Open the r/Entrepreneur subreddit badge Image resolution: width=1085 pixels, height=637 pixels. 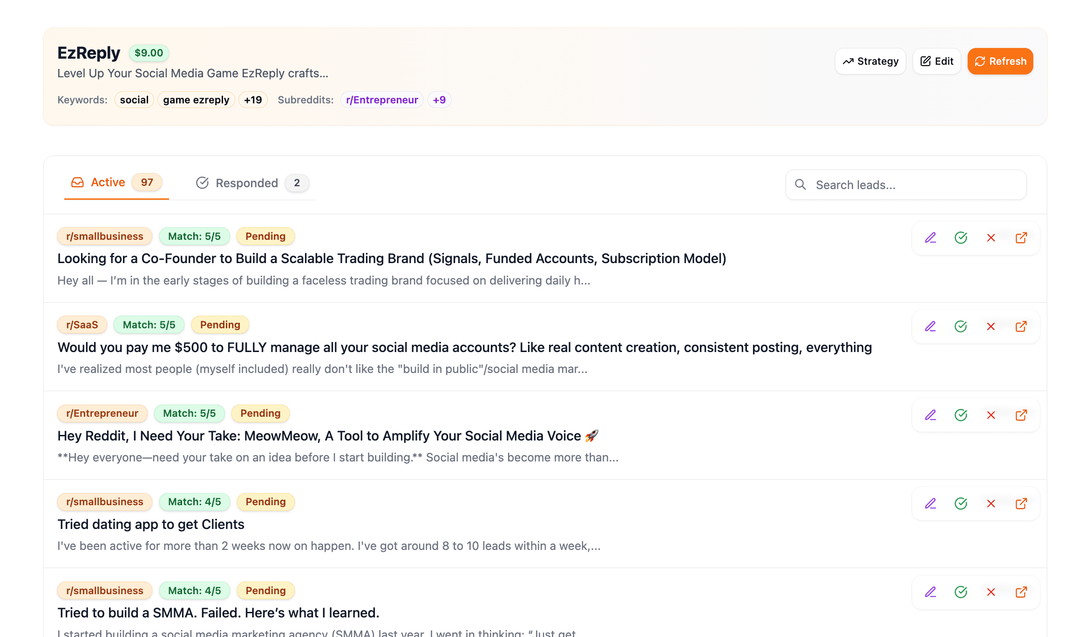pos(382,99)
